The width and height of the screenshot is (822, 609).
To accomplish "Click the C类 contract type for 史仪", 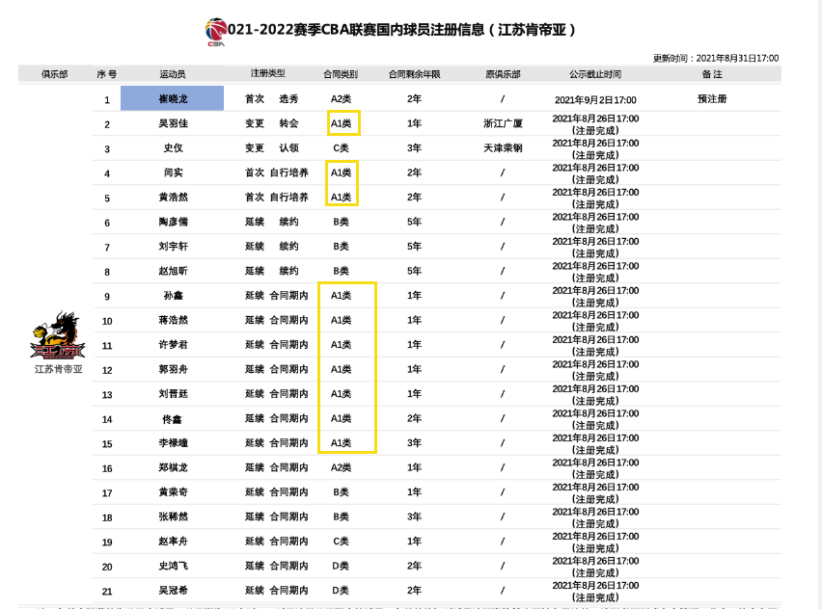I will (x=341, y=148).
